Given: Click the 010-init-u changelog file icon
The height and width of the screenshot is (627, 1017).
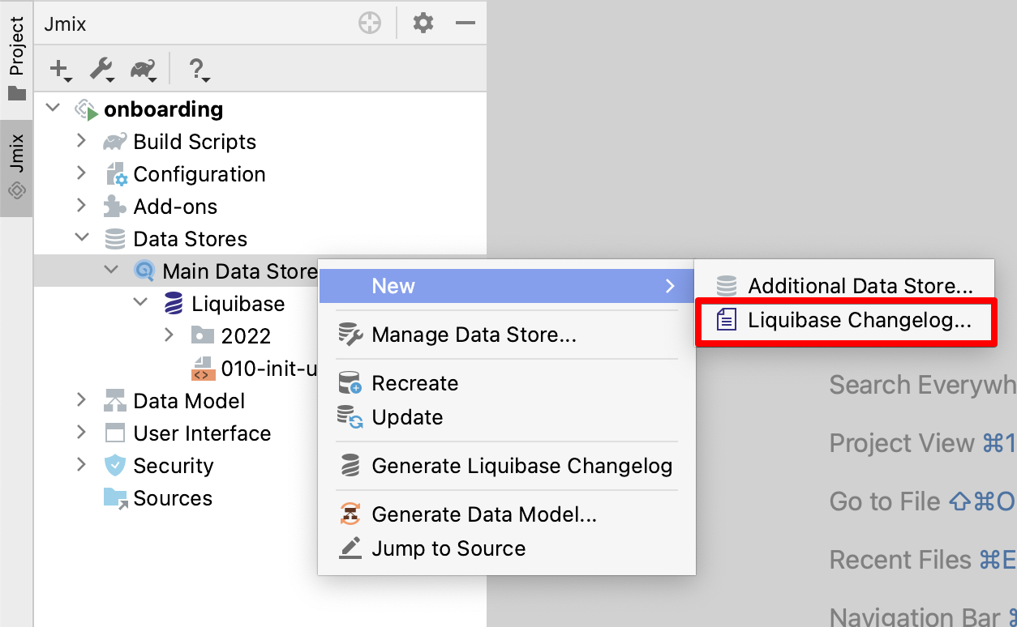Looking at the screenshot, I should click(203, 369).
